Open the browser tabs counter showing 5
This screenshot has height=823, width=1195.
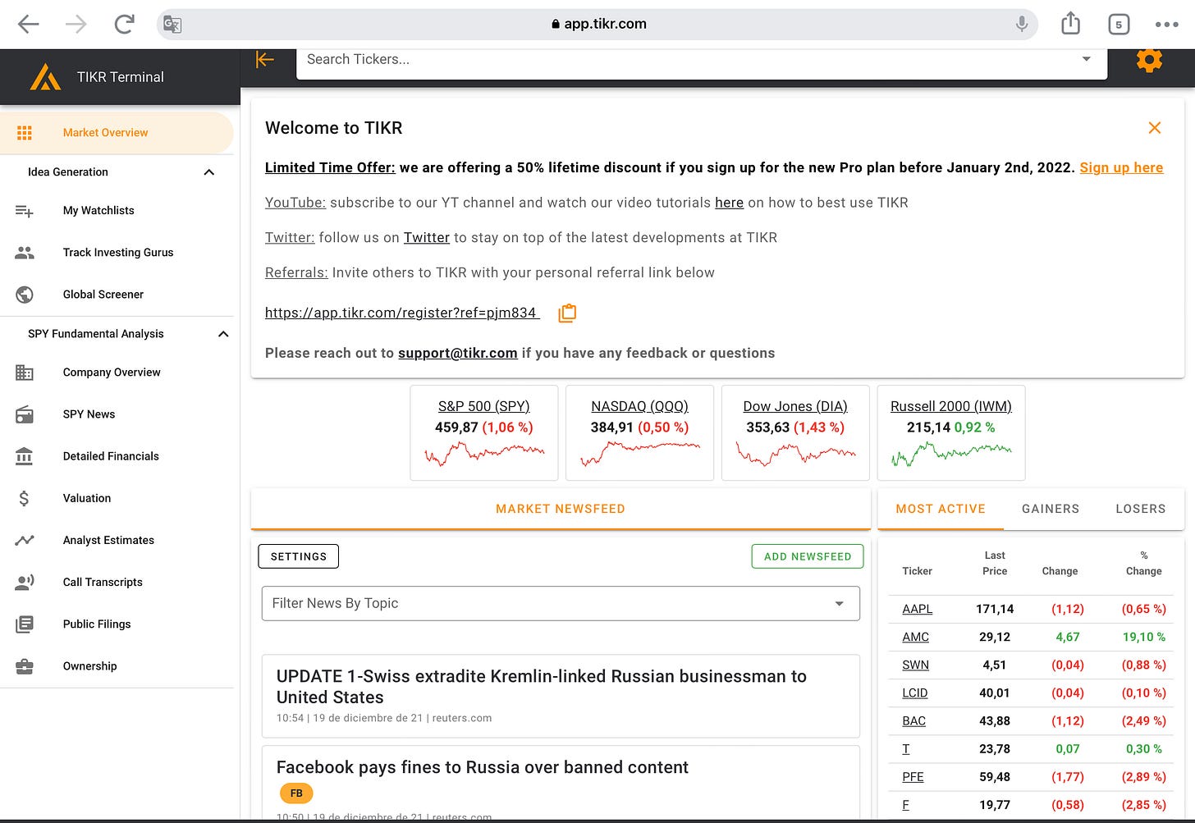(1119, 25)
